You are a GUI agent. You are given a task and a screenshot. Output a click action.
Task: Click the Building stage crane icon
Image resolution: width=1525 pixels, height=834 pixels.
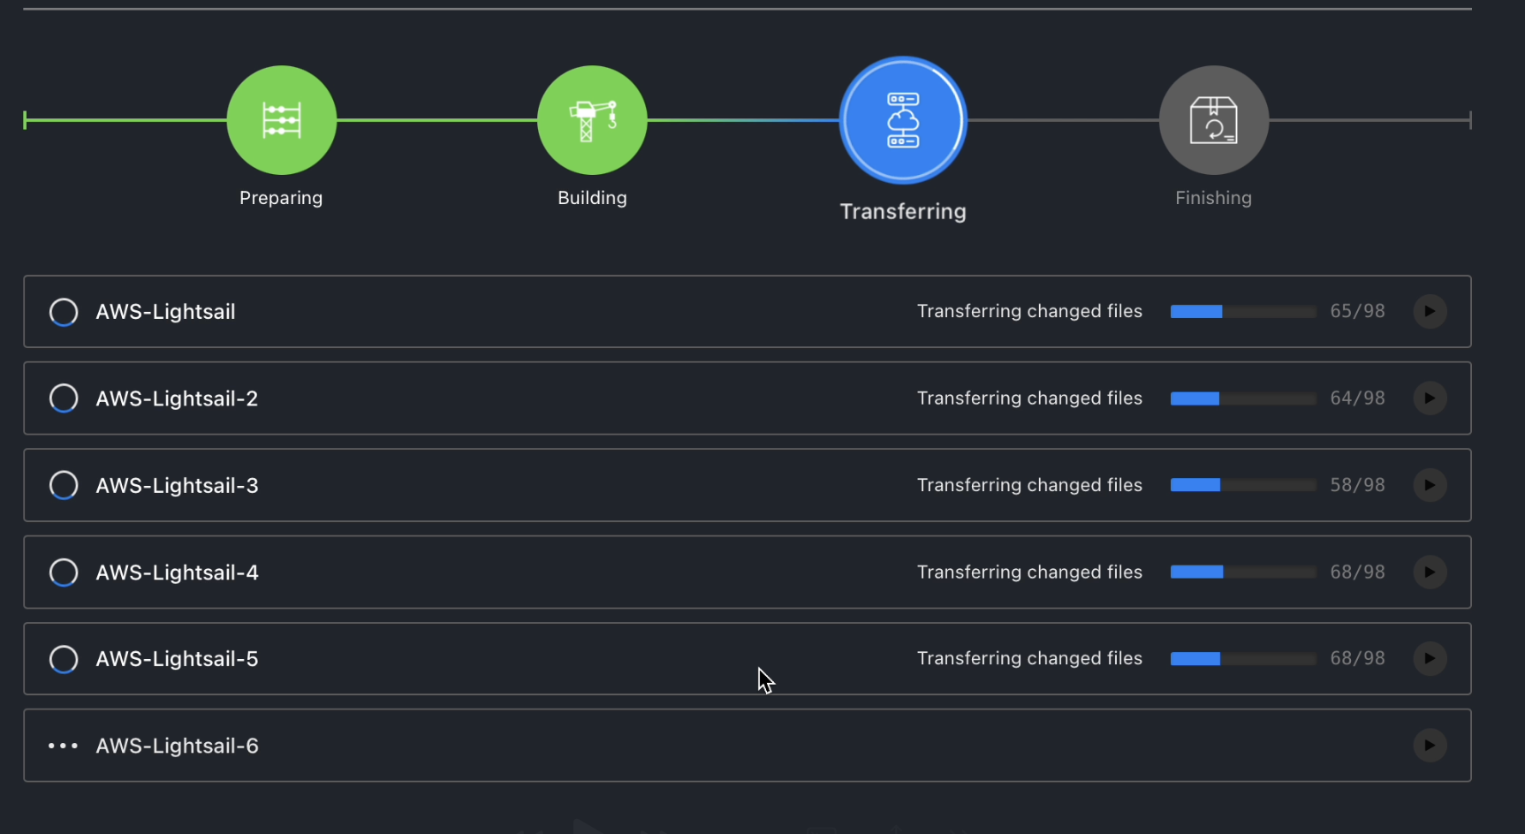tap(592, 120)
